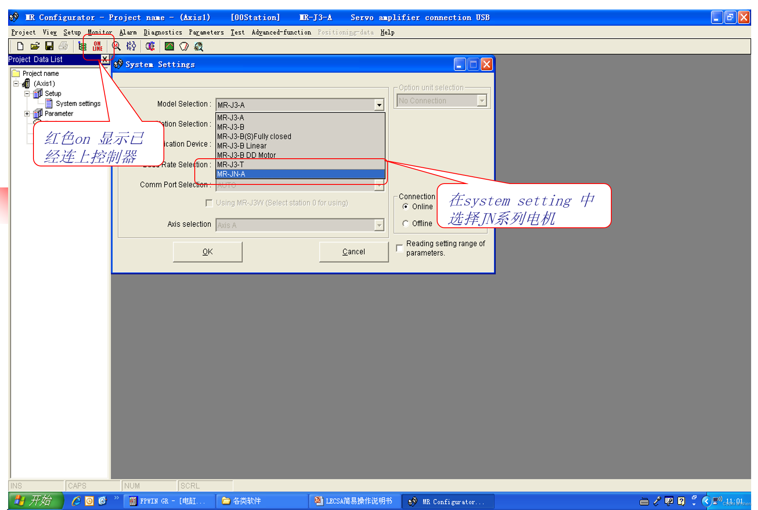The width and height of the screenshot is (758, 510).
Task: Switch to FPWIN GR taskbar button
Action: 169,501
